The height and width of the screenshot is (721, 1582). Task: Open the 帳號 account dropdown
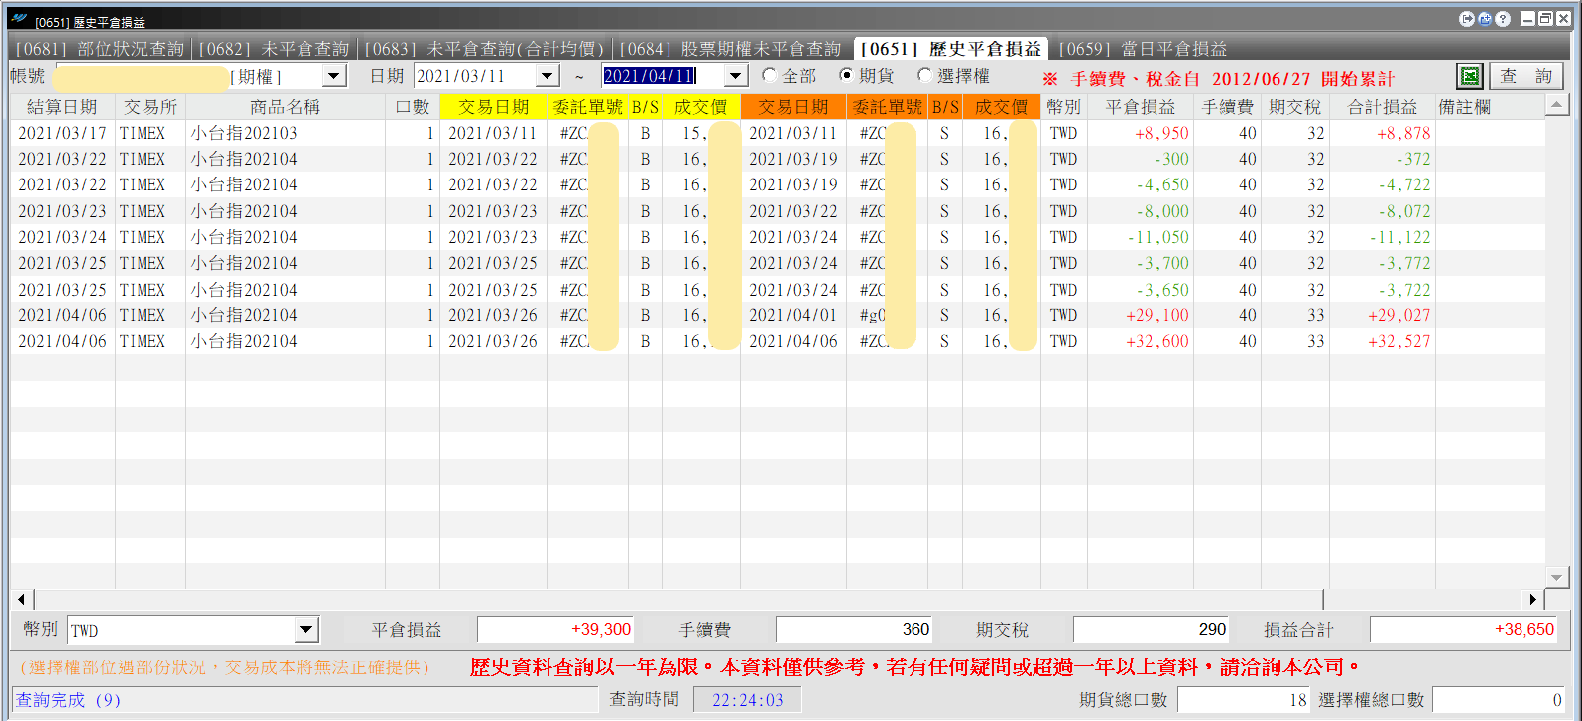click(x=334, y=76)
